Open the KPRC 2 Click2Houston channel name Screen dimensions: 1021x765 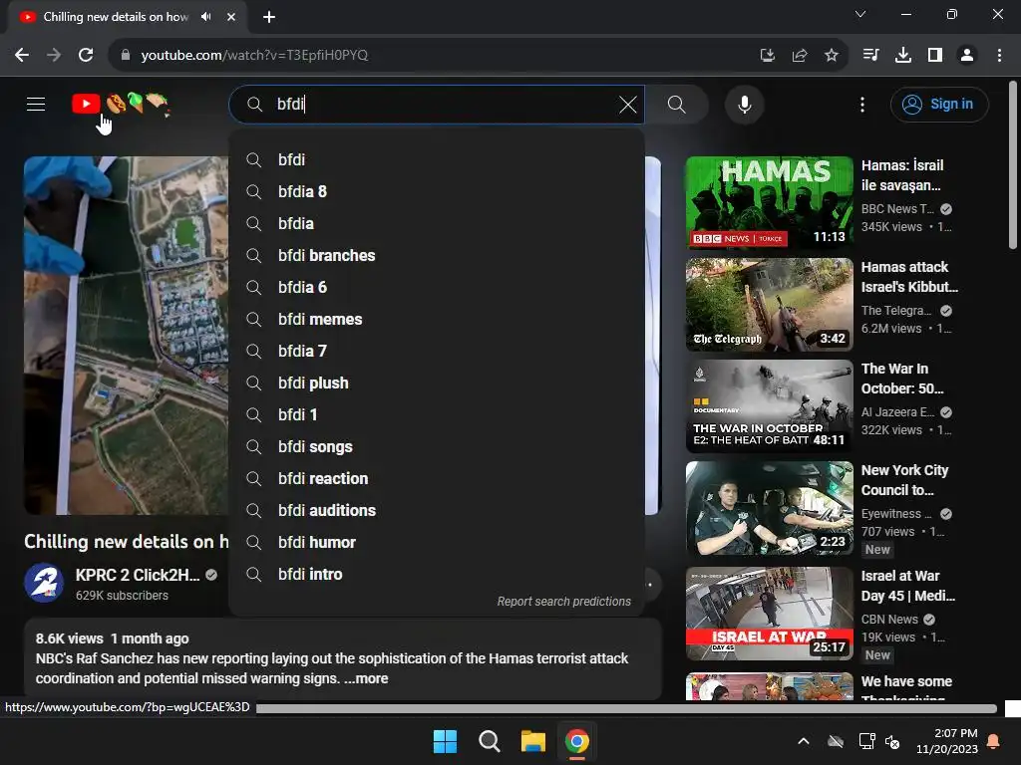(138, 575)
